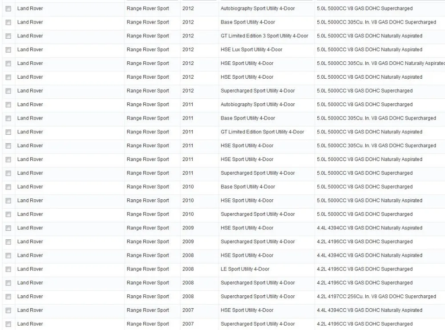The height and width of the screenshot is (330, 445).
Task: Toggle the HSE Lux row checkbox
Action: (x=8, y=50)
